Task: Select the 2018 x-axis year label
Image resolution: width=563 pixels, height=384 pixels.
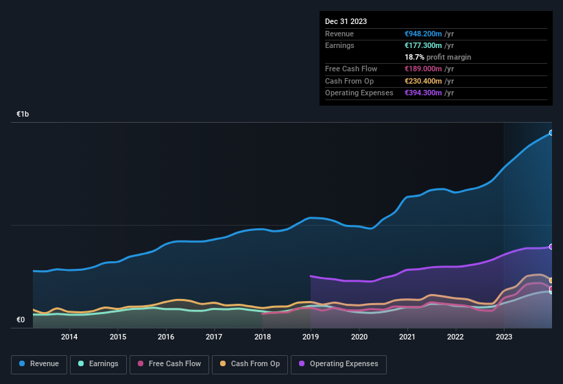Action: 262,337
